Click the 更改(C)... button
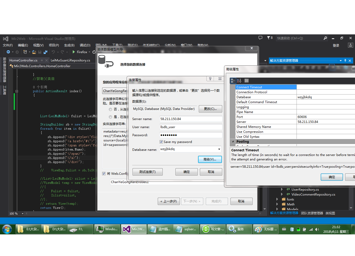Screen dimensions: 355x256 coord(210,109)
